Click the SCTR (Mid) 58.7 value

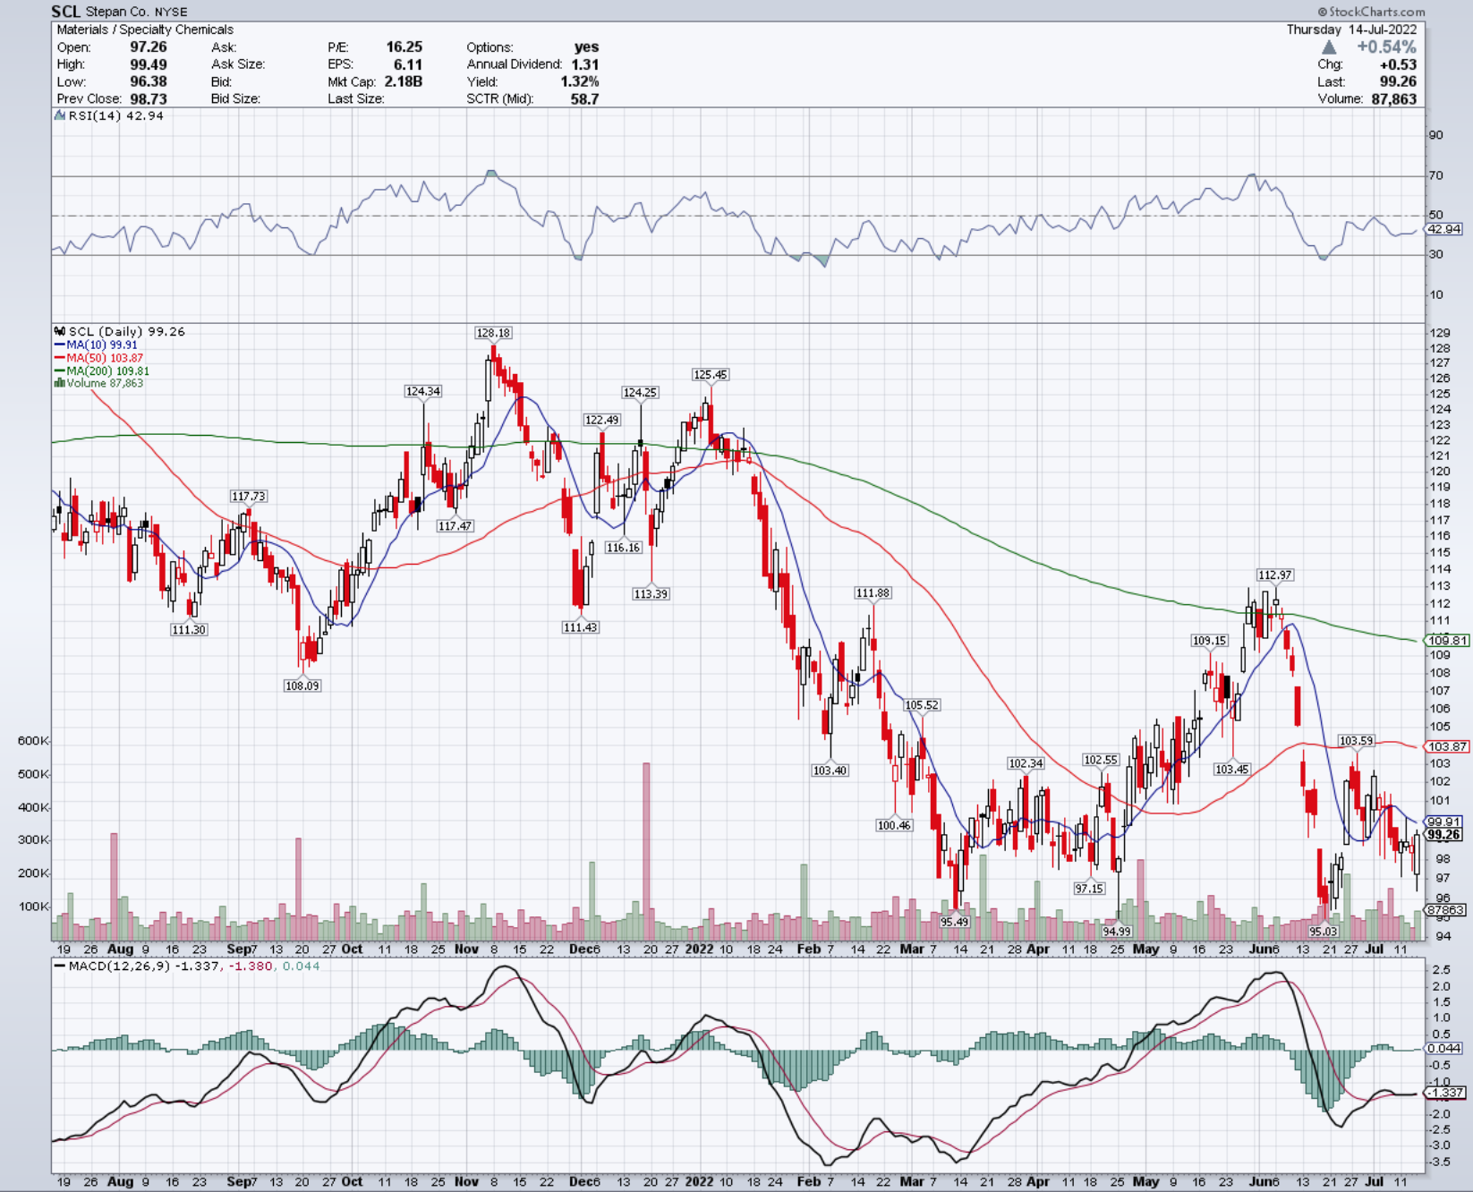pos(585,98)
